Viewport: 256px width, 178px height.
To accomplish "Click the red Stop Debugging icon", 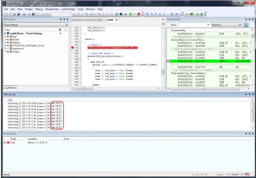I will click(x=139, y=14).
